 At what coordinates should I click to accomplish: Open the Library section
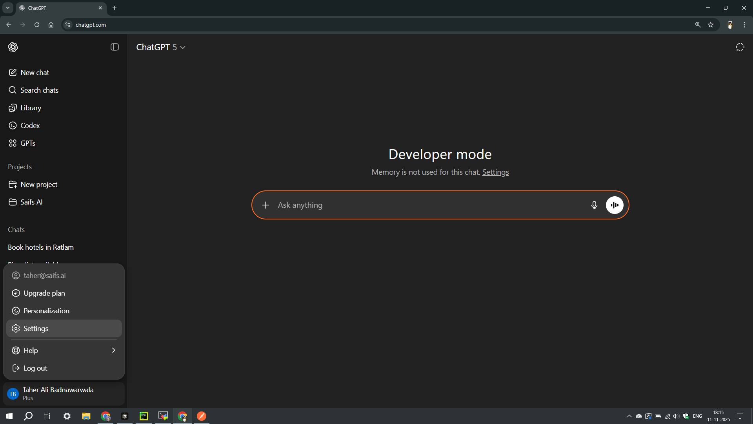tap(64, 108)
